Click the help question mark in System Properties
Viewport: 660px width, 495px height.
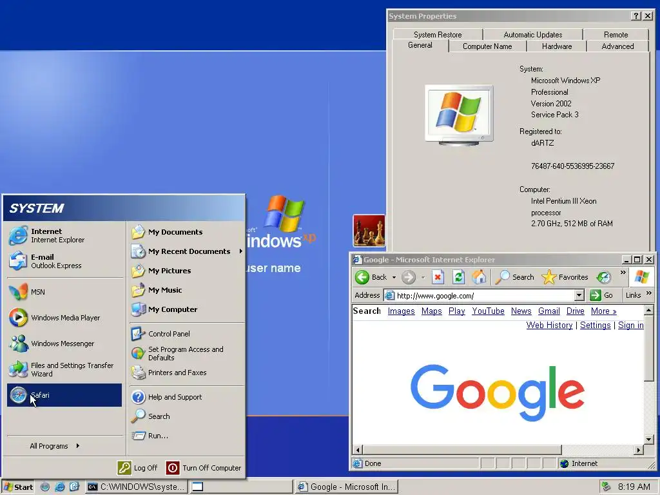coord(636,16)
